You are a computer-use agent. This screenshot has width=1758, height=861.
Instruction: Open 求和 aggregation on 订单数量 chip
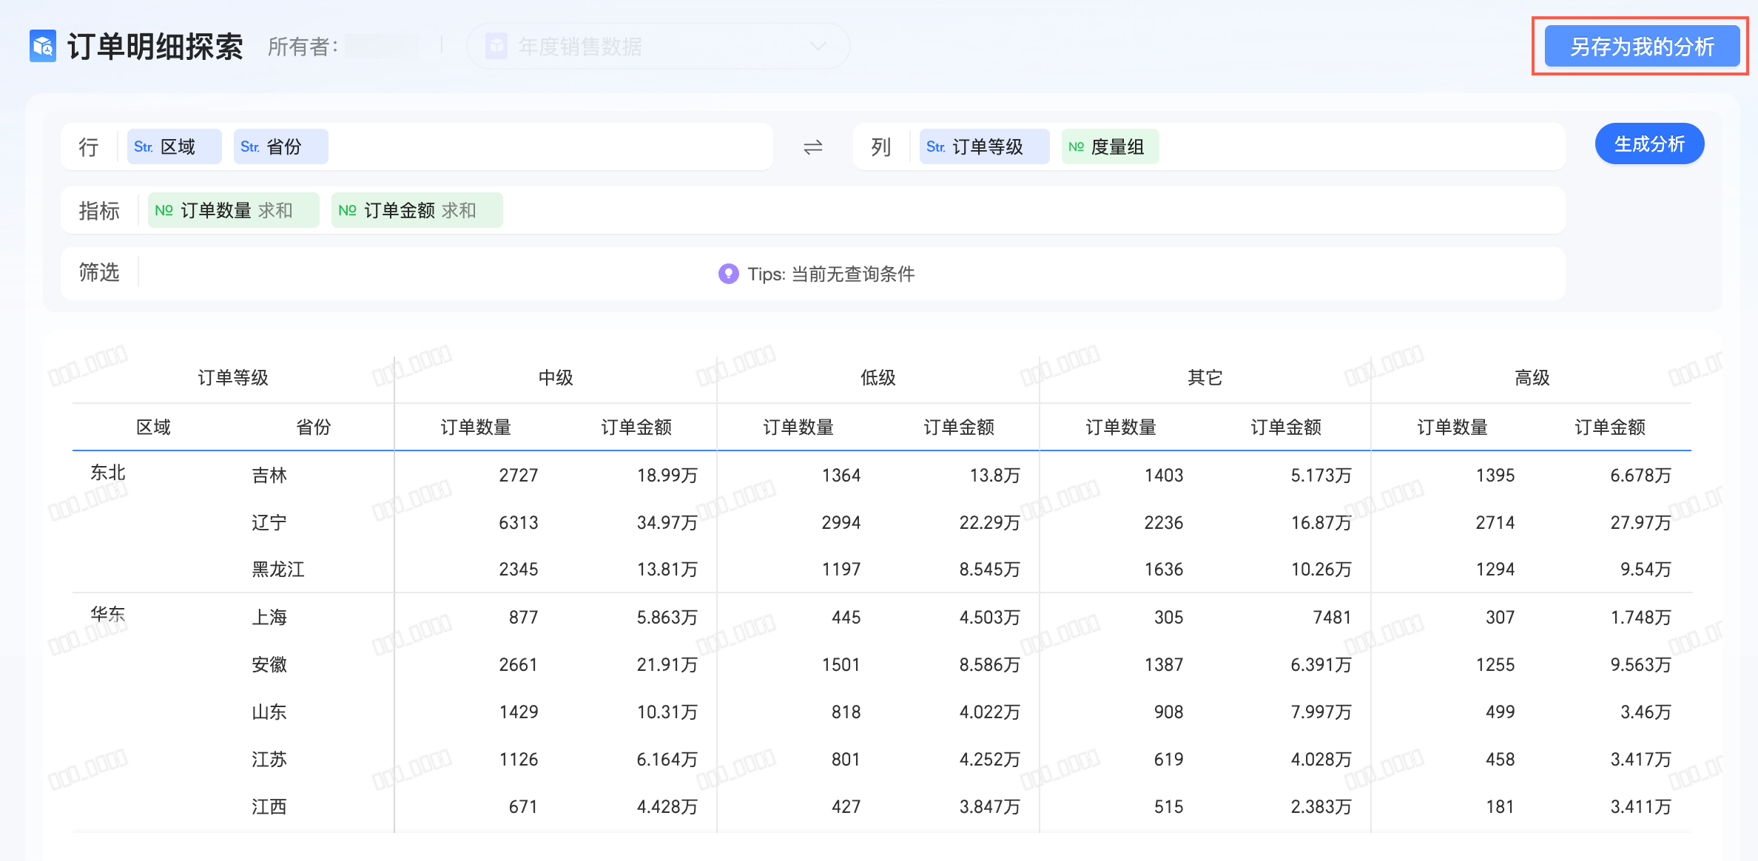275,211
